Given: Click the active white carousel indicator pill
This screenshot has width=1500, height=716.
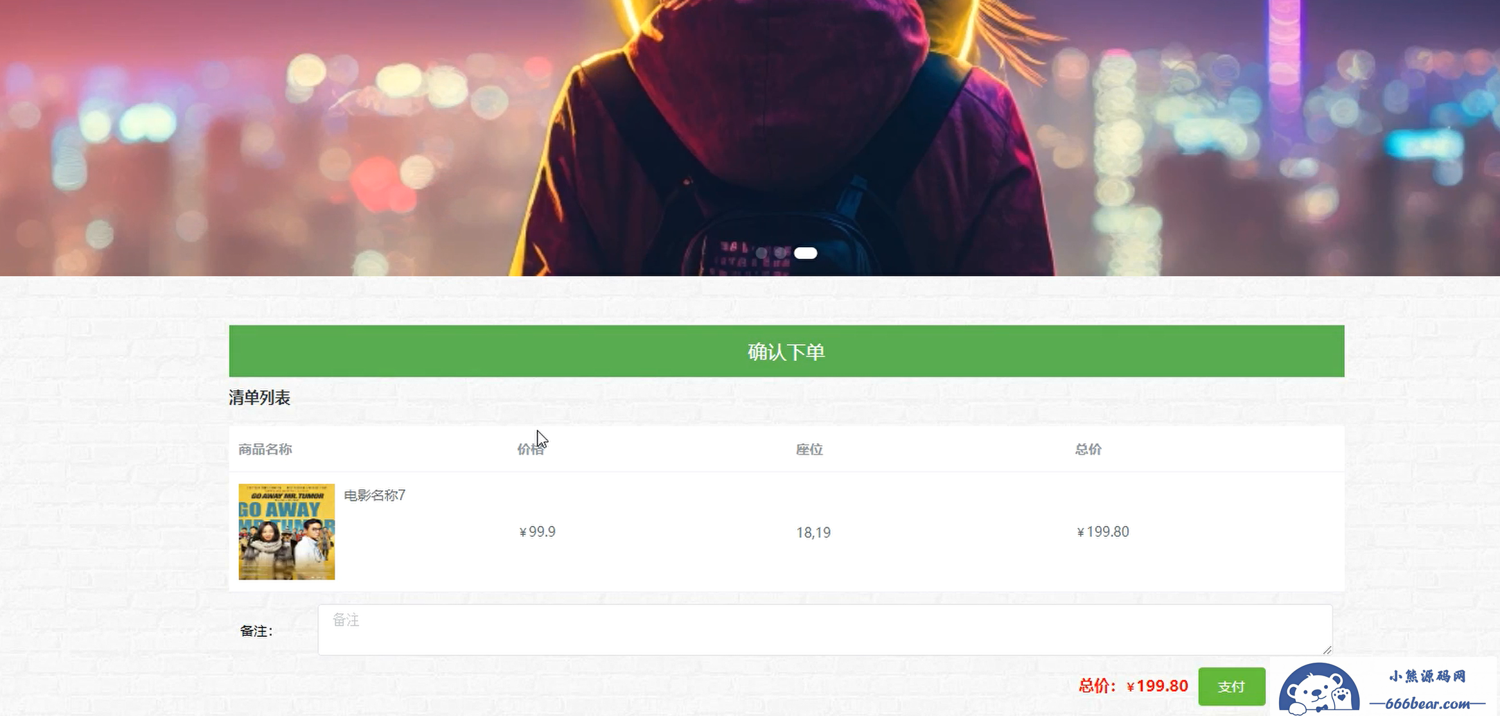Looking at the screenshot, I should pyautogui.click(x=806, y=253).
